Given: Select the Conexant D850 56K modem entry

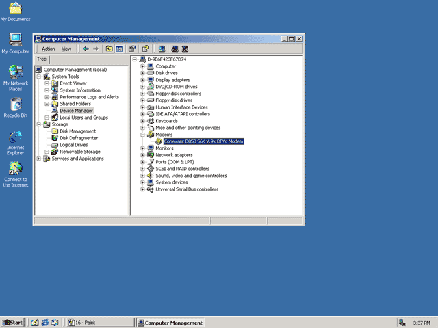Looking at the screenshot, I should point(203,141).
